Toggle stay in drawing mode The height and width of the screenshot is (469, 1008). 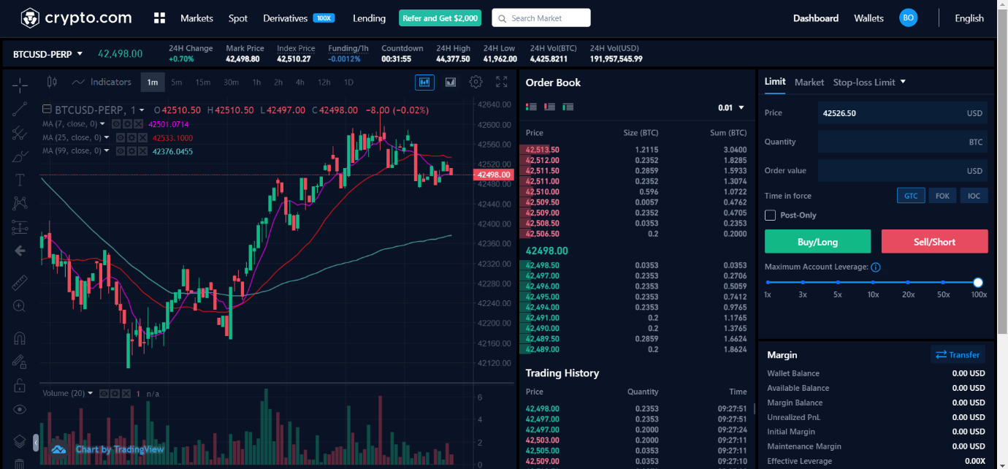point(20,362)
